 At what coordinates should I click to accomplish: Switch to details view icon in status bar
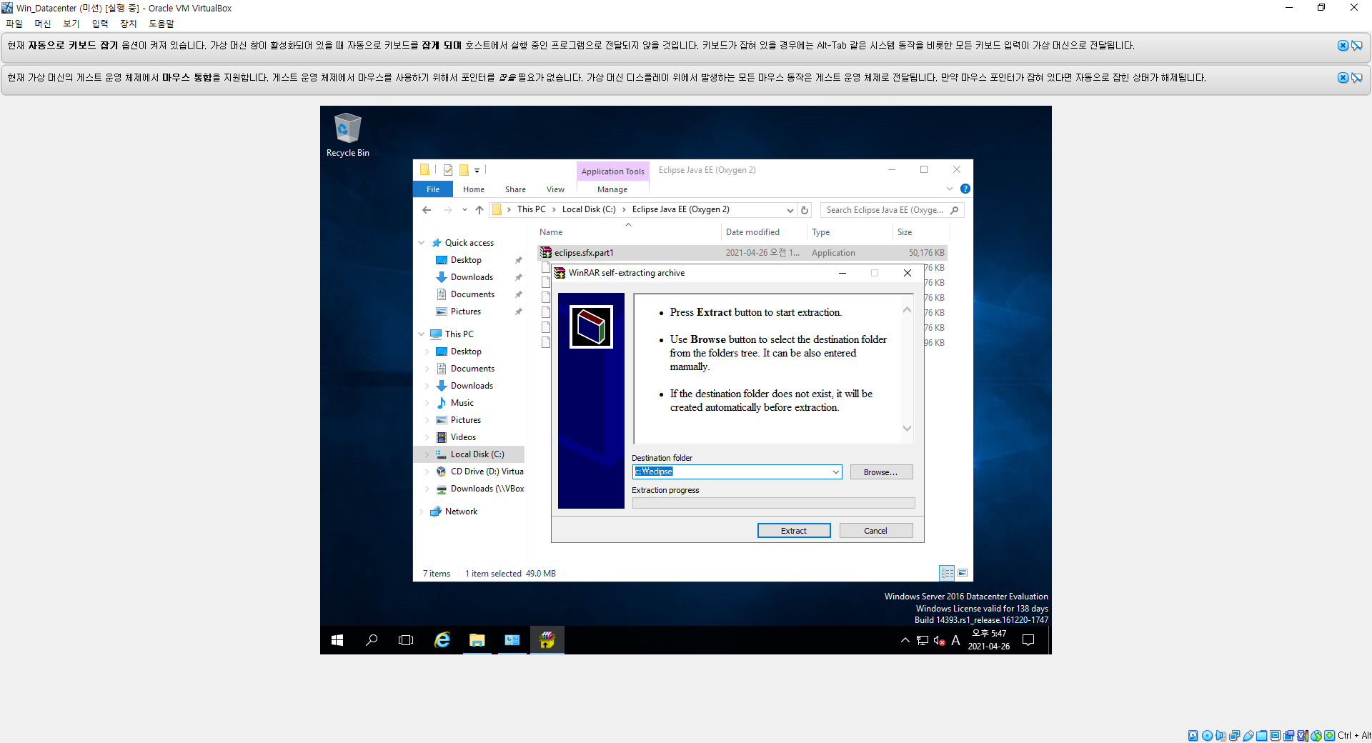click(947, 573)
